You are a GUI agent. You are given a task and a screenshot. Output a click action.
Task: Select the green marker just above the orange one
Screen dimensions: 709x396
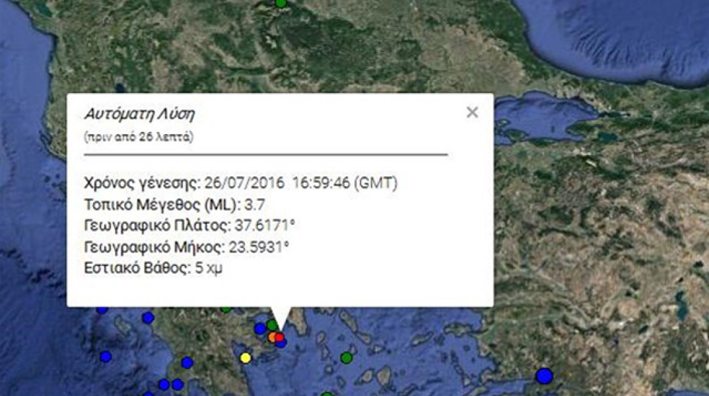(272, 325)
